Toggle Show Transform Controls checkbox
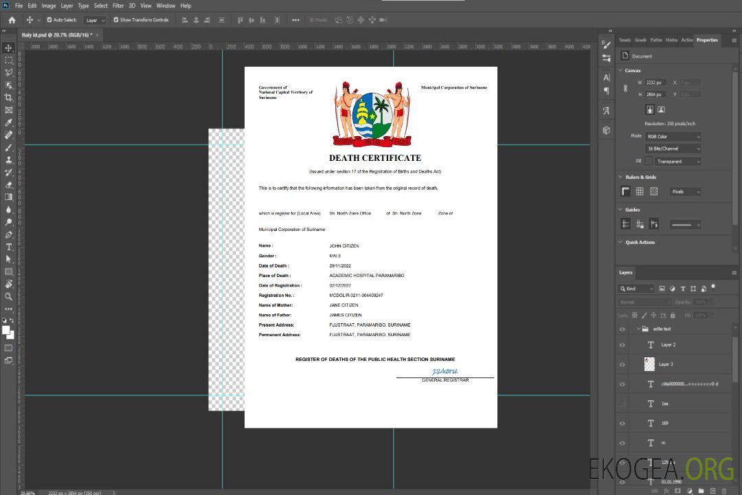The image size is (742, 495). coord(116,20)
